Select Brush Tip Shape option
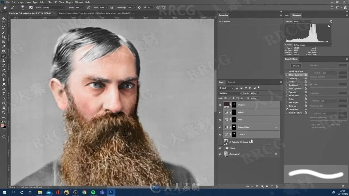Viewport: 349px width, 196px height. pos(296,71)
